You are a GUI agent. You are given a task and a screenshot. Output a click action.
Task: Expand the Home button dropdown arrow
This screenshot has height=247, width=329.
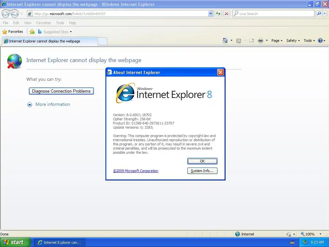(x=231, y=41)
